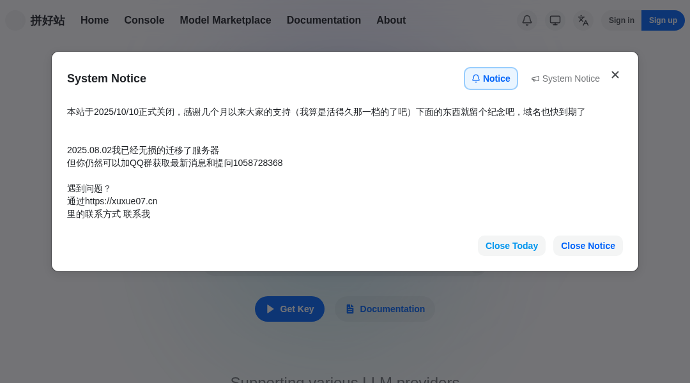Click Close Today in the dialog
690x383 pixels.
pos(512,246)
